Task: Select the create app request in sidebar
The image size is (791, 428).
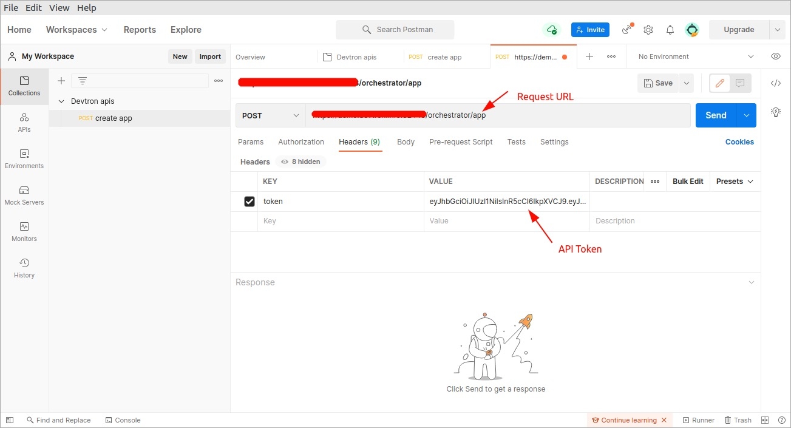Action: pos(114,118)
